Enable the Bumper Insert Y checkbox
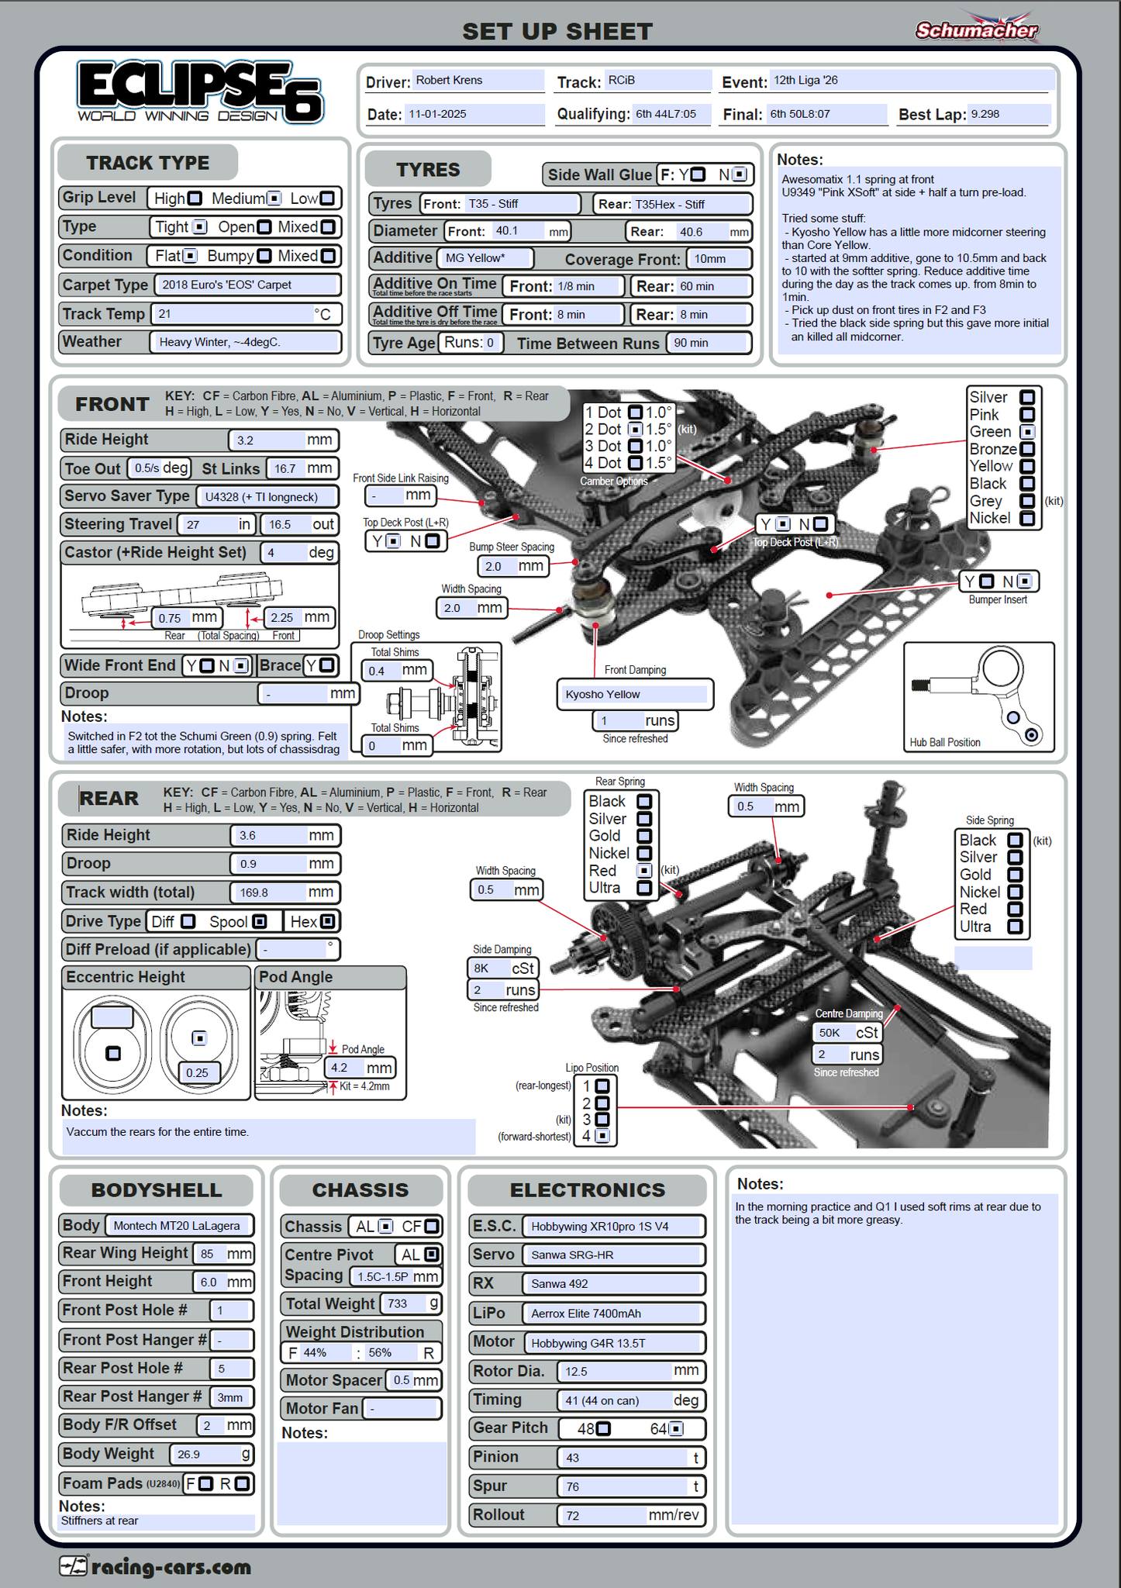 [987, 582]
